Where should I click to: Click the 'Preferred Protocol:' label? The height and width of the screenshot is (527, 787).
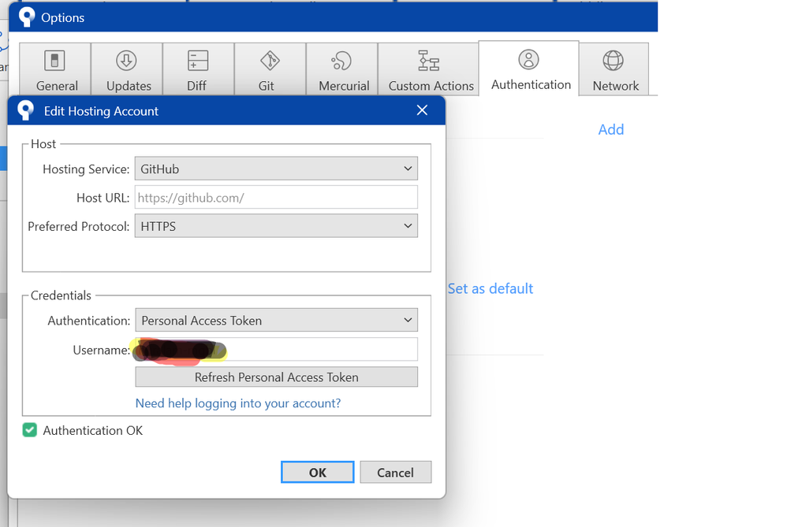point(79,227)
